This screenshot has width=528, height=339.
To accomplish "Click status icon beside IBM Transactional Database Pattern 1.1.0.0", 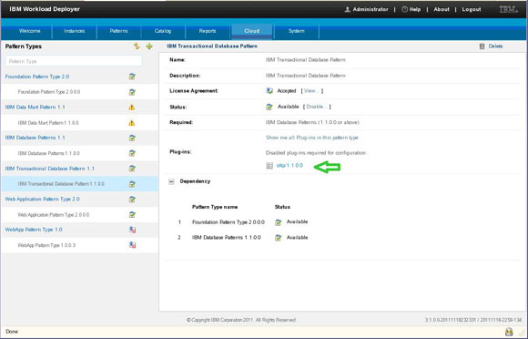I will 132,184.
